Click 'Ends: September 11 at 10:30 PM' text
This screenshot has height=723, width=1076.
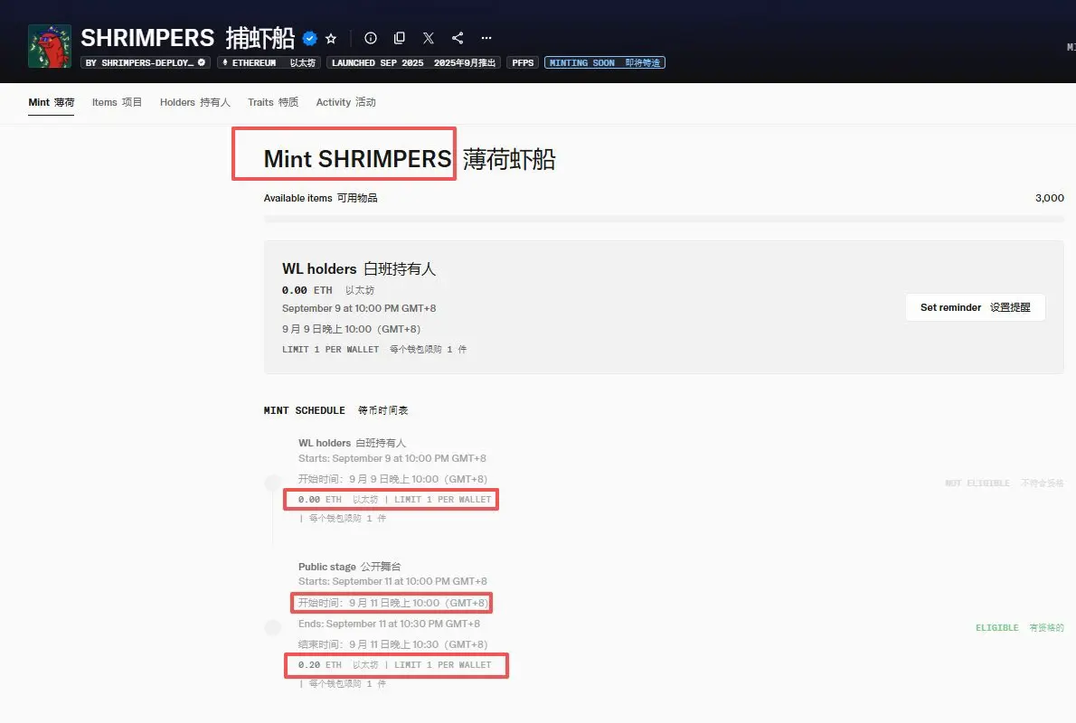click(x=389, y=624)
